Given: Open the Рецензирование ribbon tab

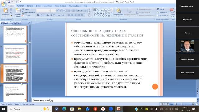Looking at the screenshot, I should coord(75,6).
